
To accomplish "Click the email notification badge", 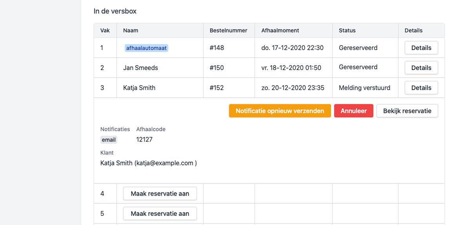I will click(x=109, y=140).
